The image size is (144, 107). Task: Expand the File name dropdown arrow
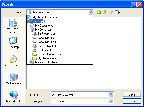coord(112,94)
